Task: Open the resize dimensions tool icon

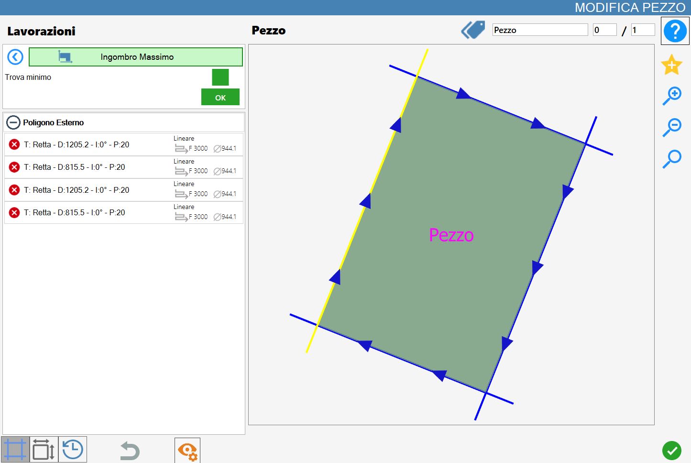Action: [44, 450]
